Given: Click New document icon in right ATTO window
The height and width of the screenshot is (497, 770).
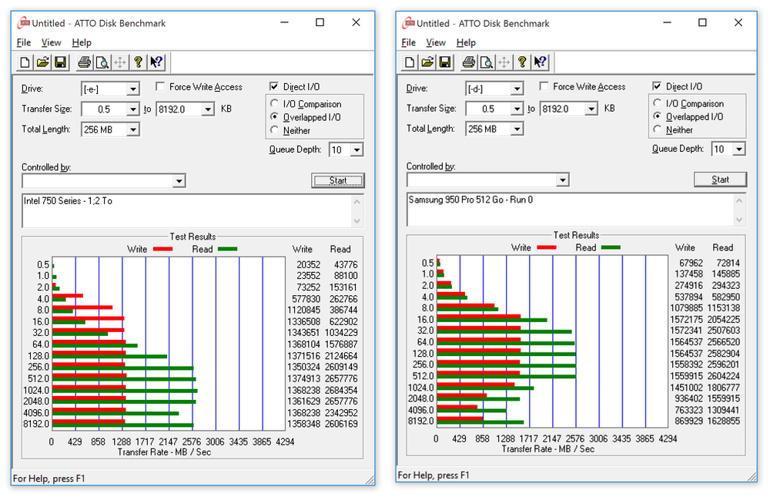Looking at the screenshot, I should [x=409, y=62].
